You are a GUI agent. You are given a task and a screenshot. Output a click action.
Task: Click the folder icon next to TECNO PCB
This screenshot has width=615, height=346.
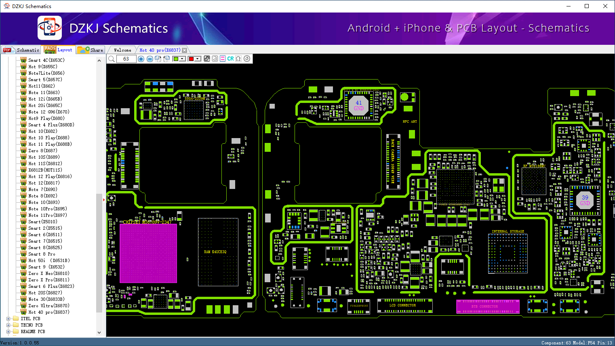[x=16, y=325]
